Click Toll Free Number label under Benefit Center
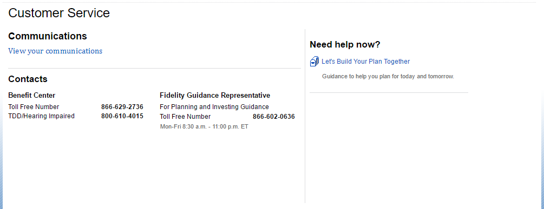This screenshot has width=544, height=209. [34, 107]
